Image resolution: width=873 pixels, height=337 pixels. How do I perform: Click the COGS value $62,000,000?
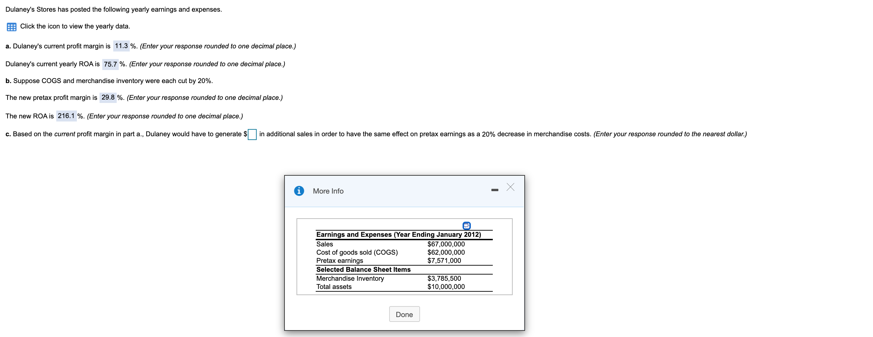coord(446,252)
